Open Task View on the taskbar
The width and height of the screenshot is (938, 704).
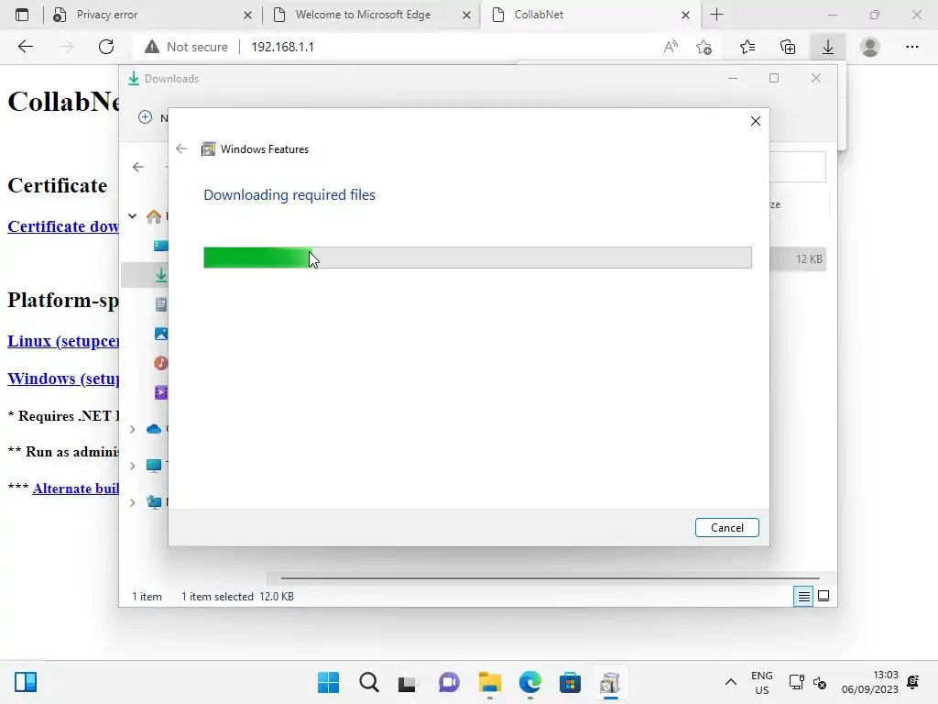click(408, 682)
